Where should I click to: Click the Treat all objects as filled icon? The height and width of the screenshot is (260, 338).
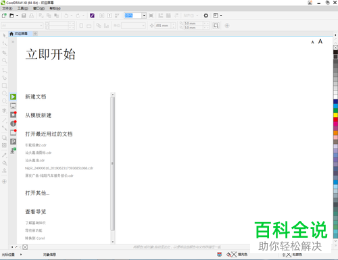coord(216,26)
